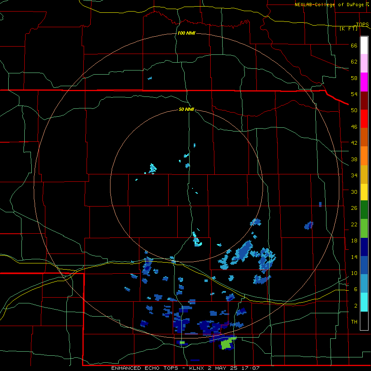This screenshot has width=371, height=371.
Task: Select the dark green legend swatch
Action: click(x=364, y=210)
